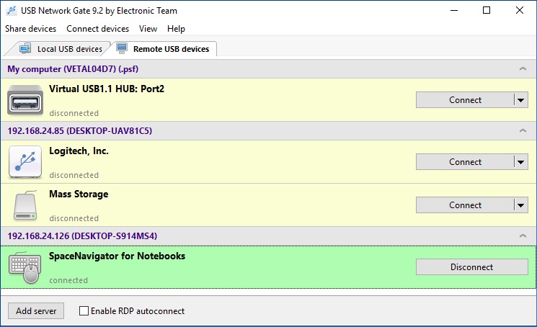Click the Mass Storage drive icon

point(25,205)
